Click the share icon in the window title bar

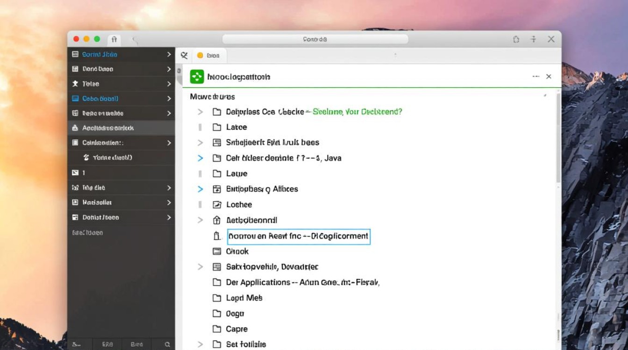point(516,40)
